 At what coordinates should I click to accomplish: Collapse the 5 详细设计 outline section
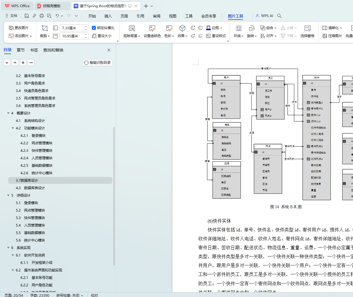(x=8, y=196)
